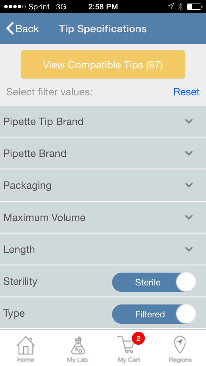Tap the Home house icon
This screenshot has width=206, height=366.
pos(26,345)
